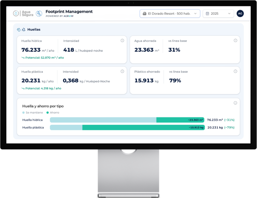Click the recycle icon beside Huellas
The width and height of the screenshot is (257, 198).
click(24, 29)
